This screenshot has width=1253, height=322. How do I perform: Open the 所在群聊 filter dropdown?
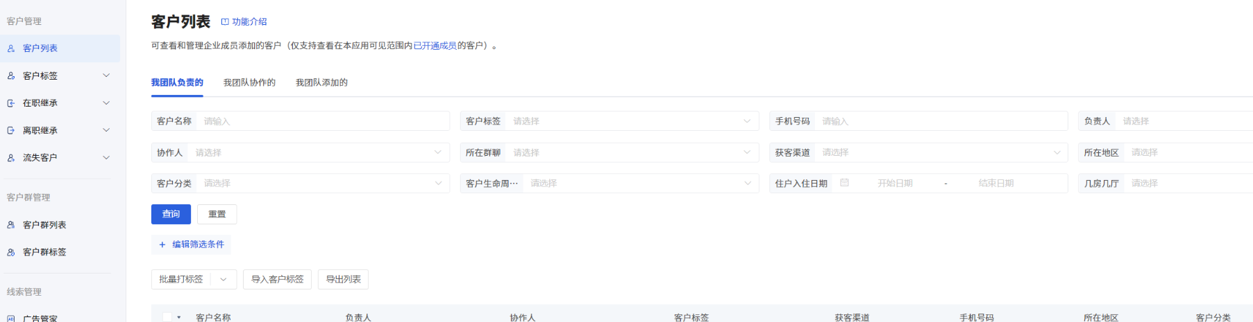click(x=609, y=152)
